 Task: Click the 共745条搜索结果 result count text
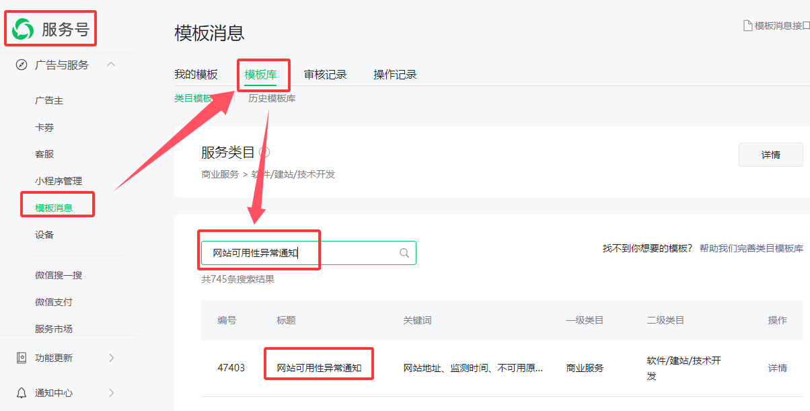[x=237, y=279]
